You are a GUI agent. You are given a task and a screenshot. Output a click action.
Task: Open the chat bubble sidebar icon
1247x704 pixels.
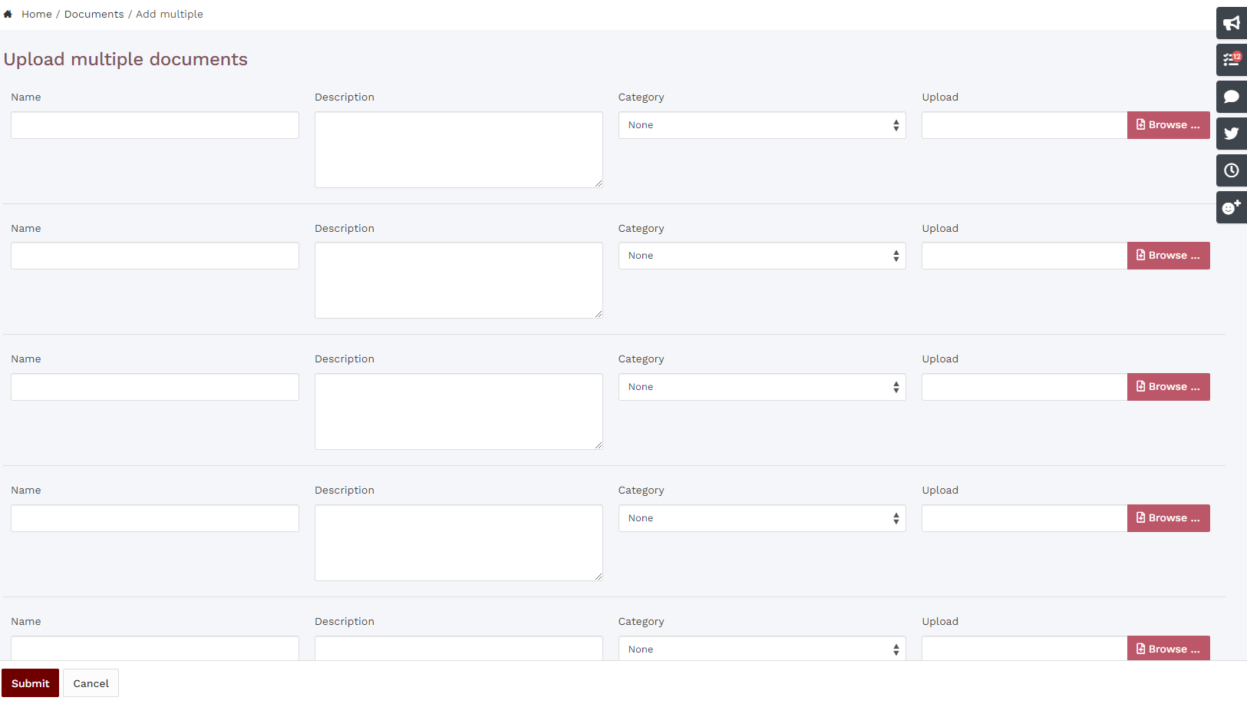[x=1231, y=97]
